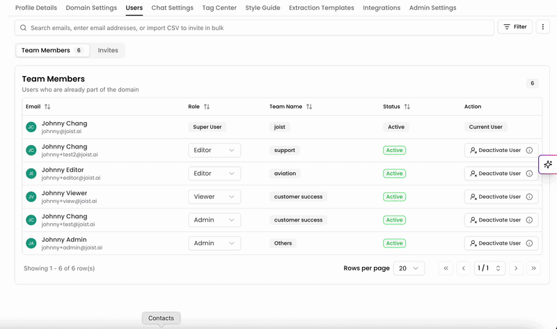Click the member count badge in card header
Viewport: 557px width, 329px height.
532,83
